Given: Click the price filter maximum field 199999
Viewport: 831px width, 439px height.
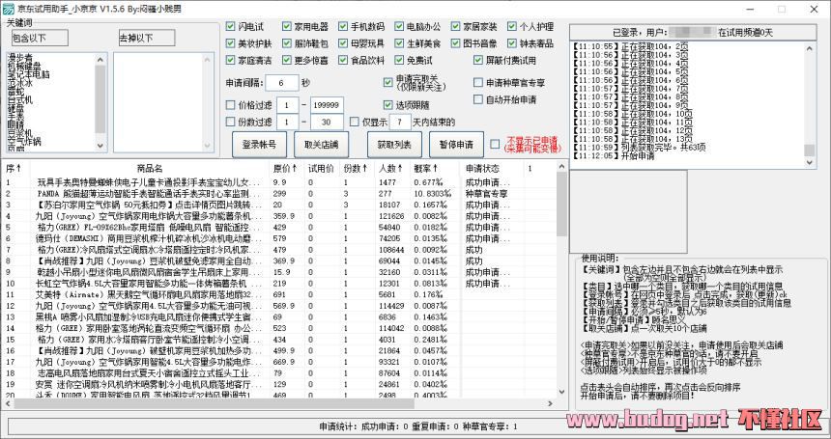Looking at the screenshot, I should pos(327,105).
